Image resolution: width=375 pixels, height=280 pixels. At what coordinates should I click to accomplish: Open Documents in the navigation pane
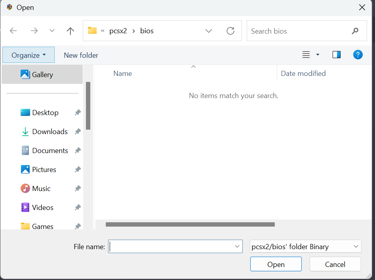[50, 151]
